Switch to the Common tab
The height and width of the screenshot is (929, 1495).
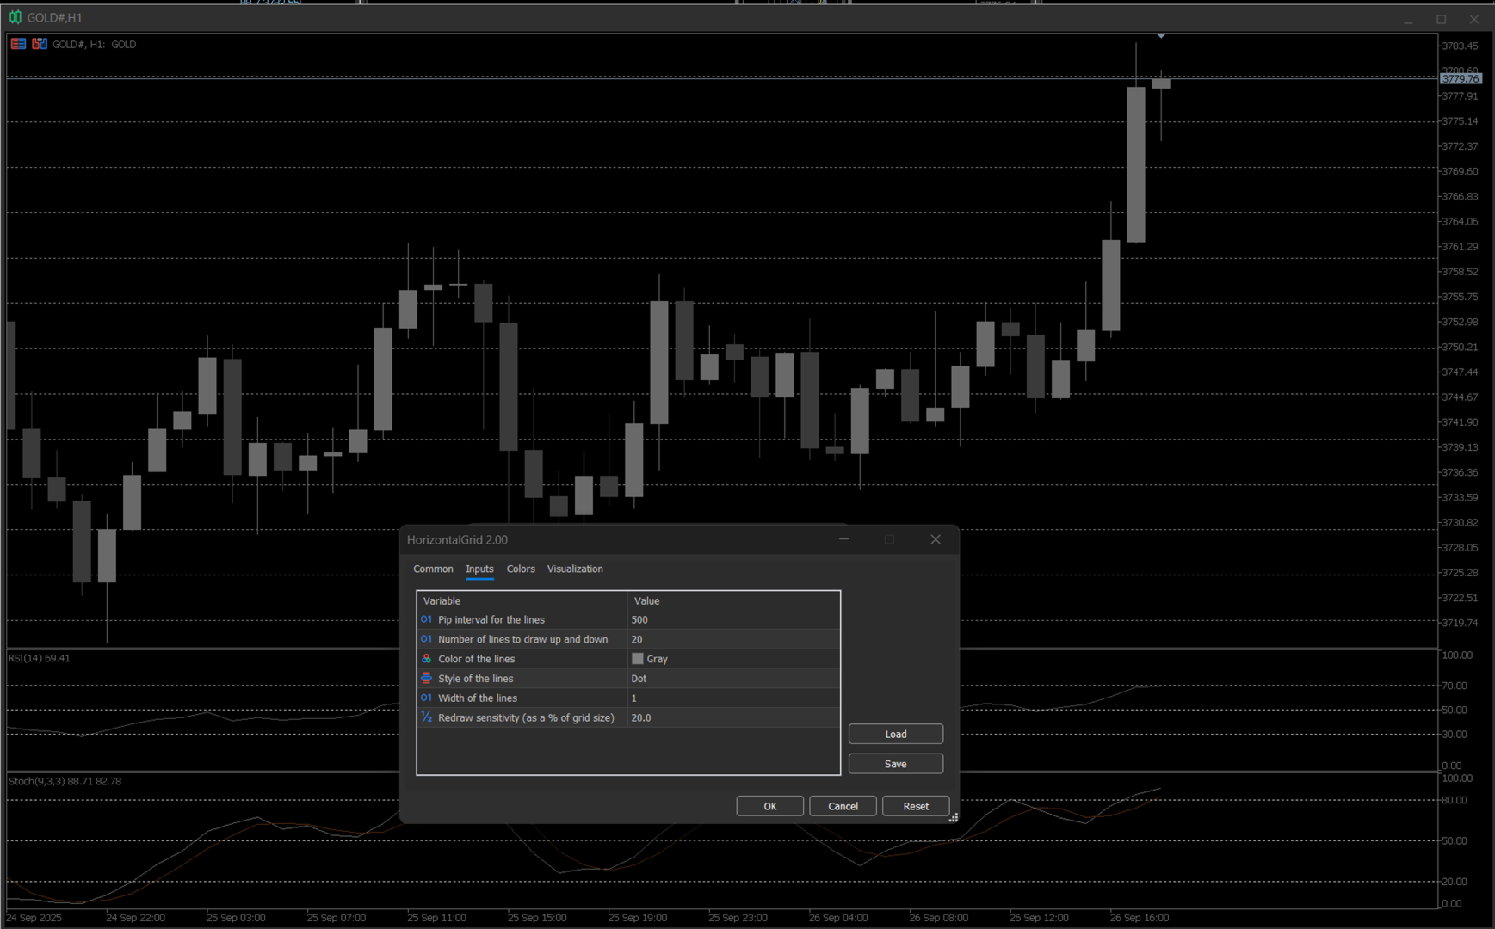point(433,569)
